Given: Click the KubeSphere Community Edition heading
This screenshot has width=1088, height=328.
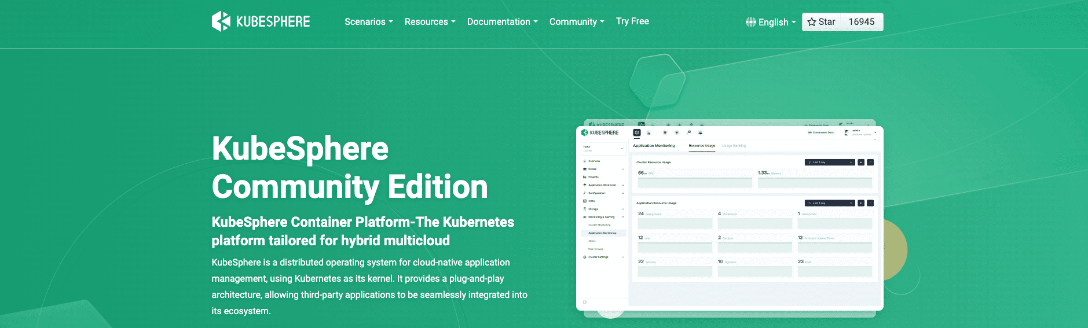Looking at the screenshot, I should [x=350, y=168].
